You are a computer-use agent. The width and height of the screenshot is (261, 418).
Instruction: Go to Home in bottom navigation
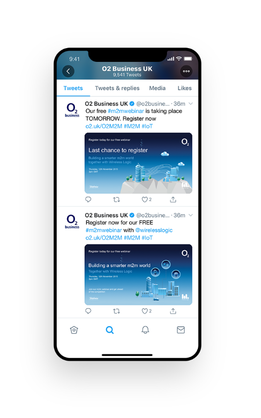coord(74,330)
